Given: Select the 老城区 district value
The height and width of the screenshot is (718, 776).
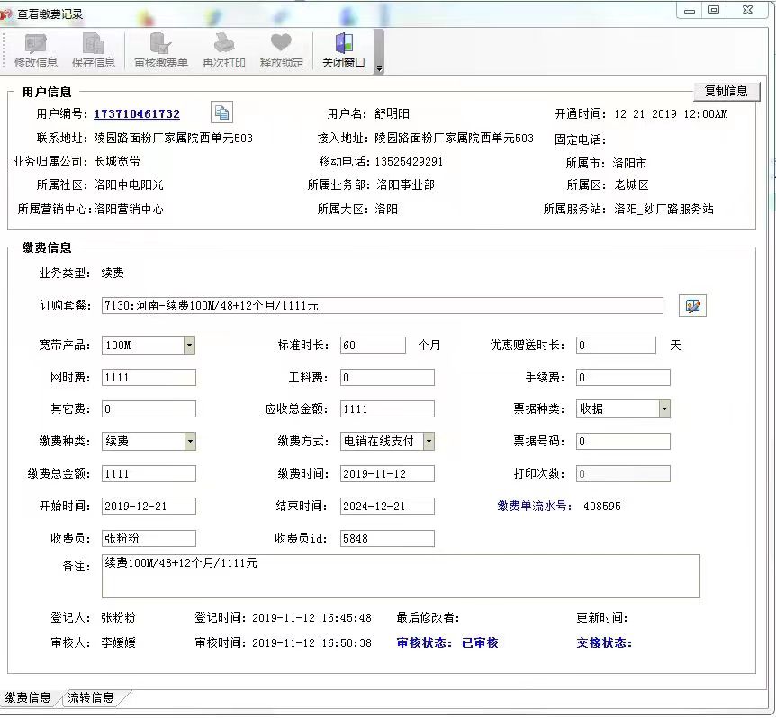Looking at the screenshot, I should pos(631,185).
